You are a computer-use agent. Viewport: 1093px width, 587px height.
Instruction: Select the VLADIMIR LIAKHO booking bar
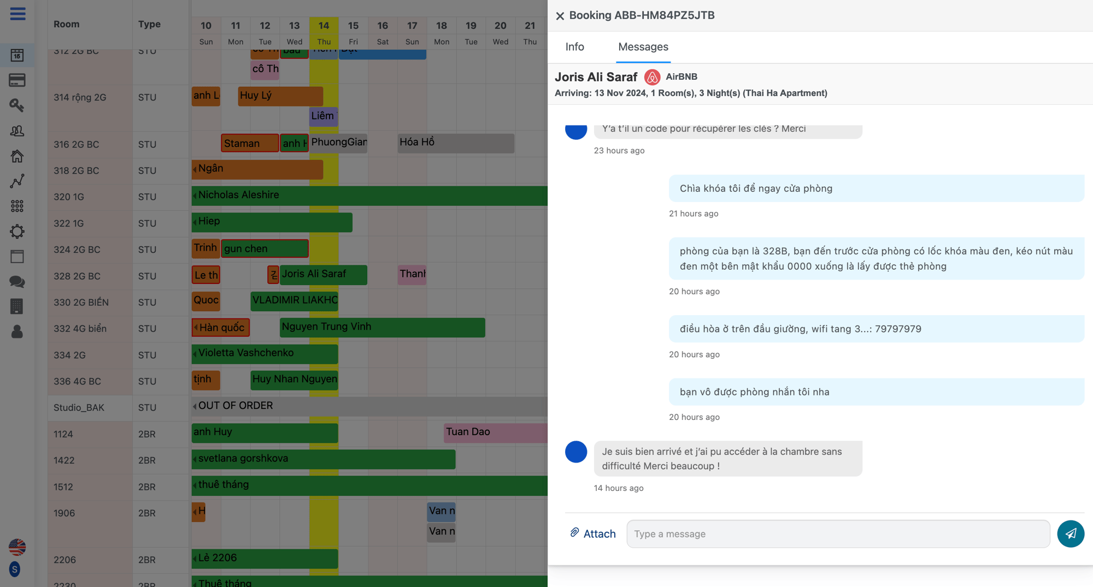click(294, 301)
